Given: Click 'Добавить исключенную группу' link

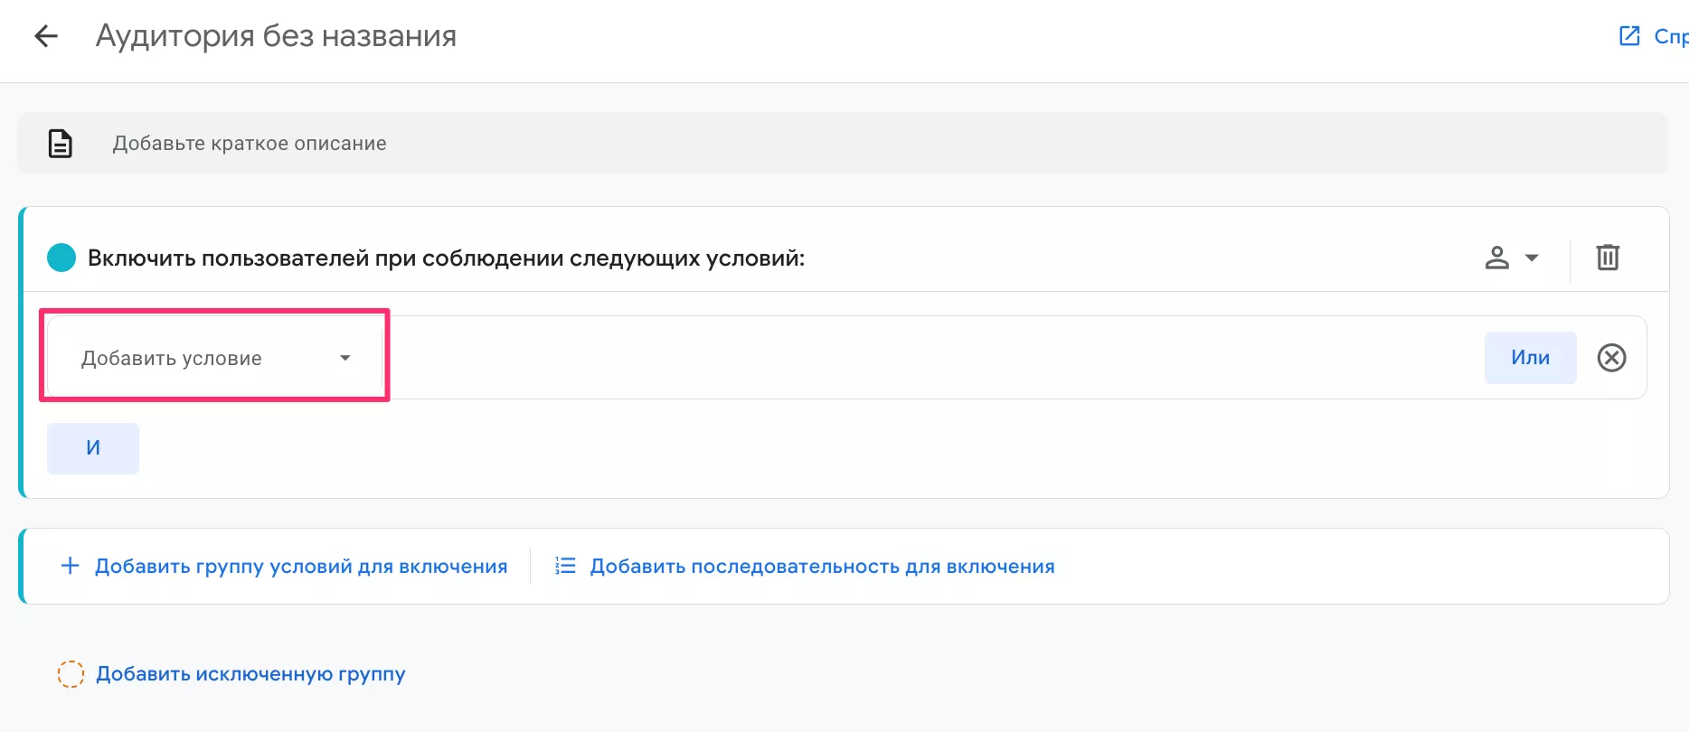Looking at the screenshot, I should (250, 674).
